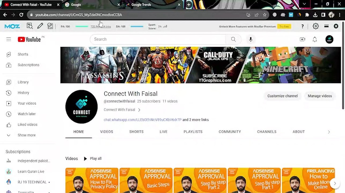Open Chrome downloads icon
This screenshot has width=345, height=193.
(315, 15)
